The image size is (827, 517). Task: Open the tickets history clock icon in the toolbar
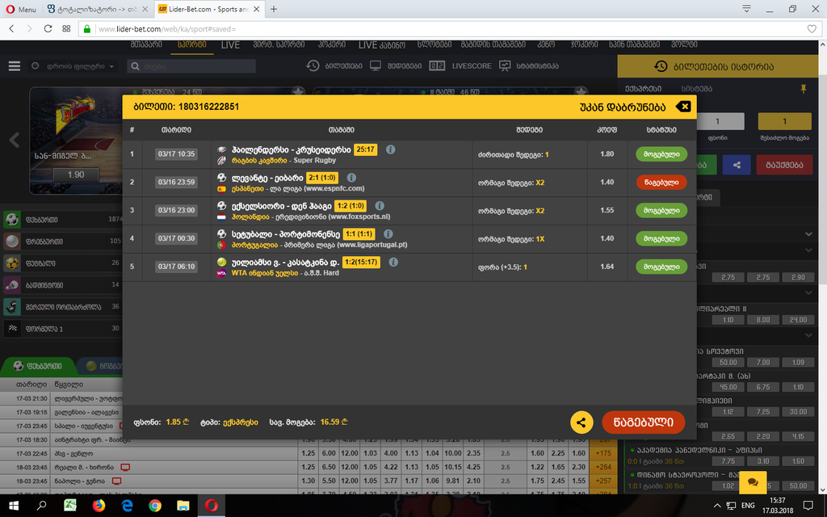[x=313, y=66]
